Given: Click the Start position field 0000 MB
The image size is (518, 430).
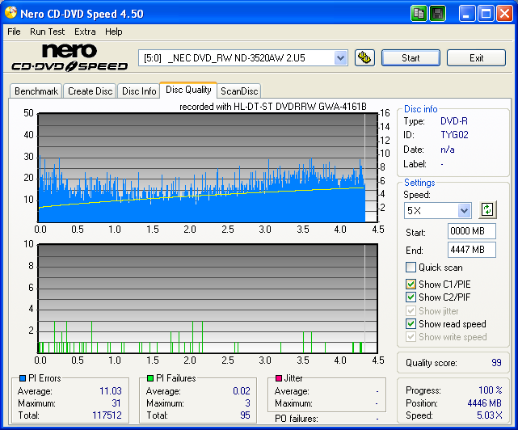Looking at the screenshot, I should click(471, 231).
